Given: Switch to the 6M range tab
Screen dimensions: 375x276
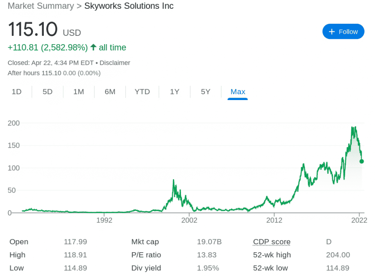Looking at the screenshot, I should (110, 92).
